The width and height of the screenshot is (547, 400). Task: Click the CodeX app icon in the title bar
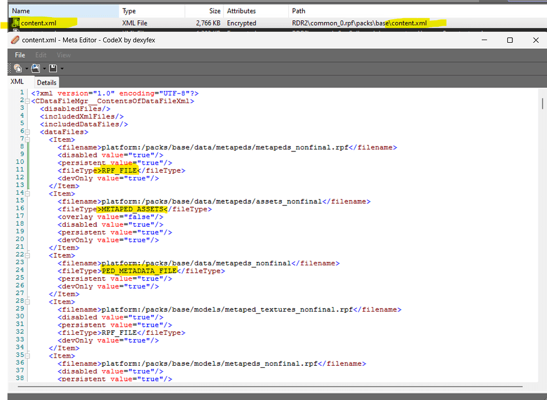point(15,40)
